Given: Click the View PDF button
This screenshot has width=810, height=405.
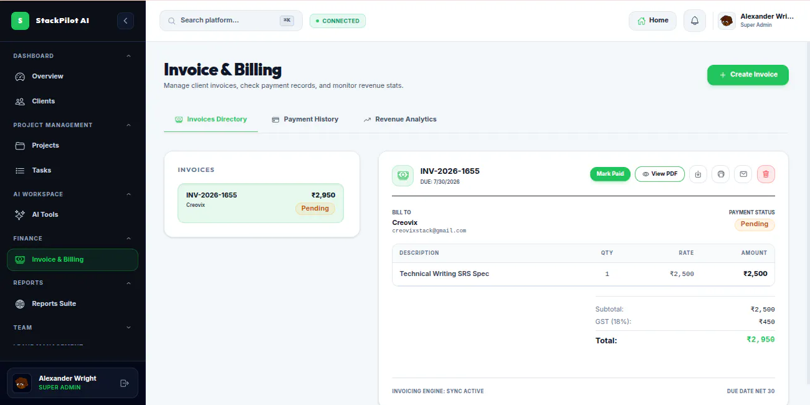Looking at the screenshot, I should [x=660, y=174].
